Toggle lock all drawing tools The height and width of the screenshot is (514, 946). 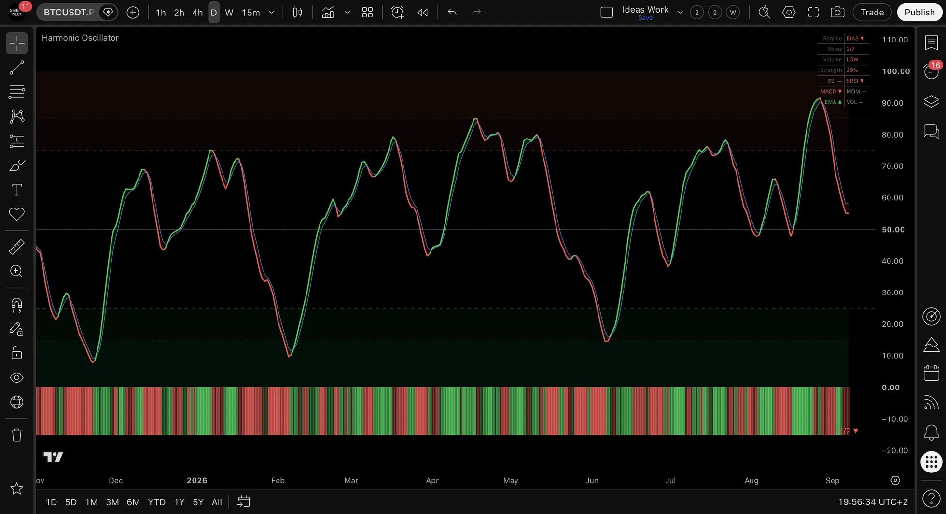tap(17, 353)
